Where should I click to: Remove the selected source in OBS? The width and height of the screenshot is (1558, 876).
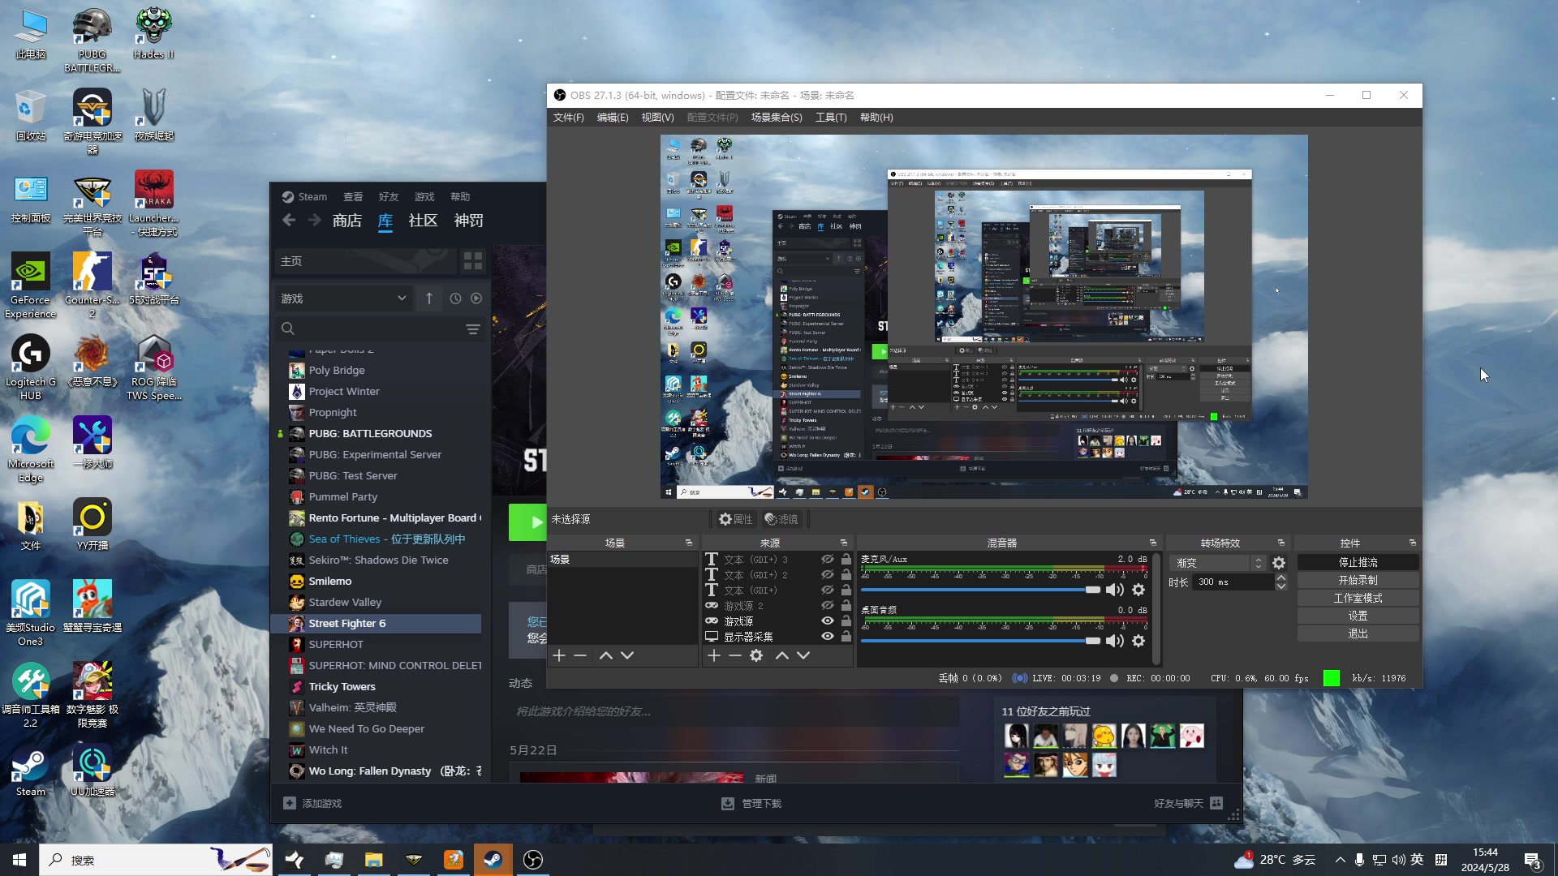point(735,655)
